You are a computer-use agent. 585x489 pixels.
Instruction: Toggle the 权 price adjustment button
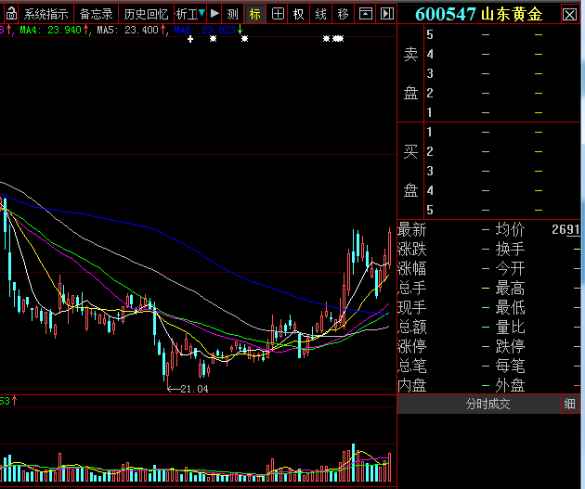pos(299,14)
